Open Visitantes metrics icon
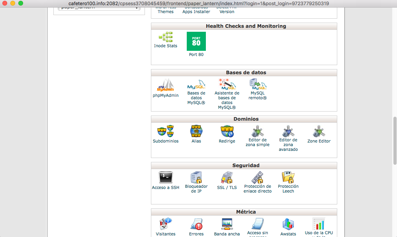The height and width of the screenshot is (237, 397). (x=166, y=224)
